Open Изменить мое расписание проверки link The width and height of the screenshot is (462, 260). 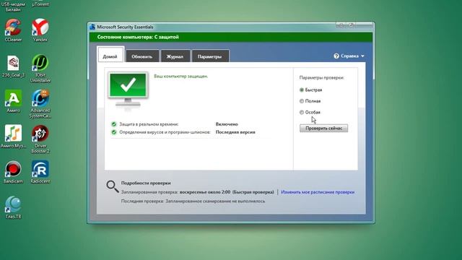(x=318, y=192)
